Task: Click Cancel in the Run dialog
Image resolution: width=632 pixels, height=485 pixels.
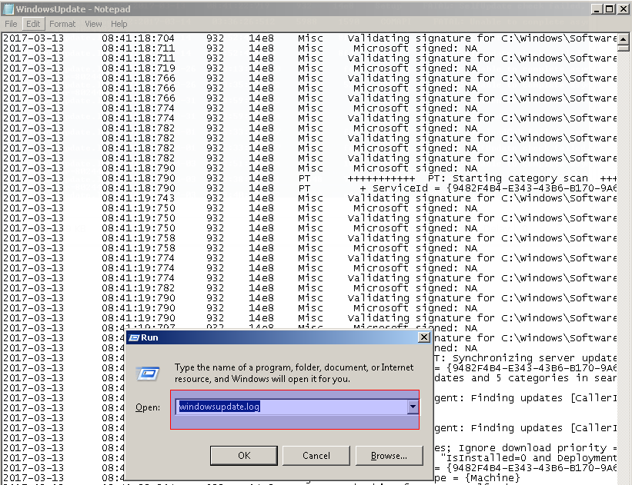Action: [316, 455]
